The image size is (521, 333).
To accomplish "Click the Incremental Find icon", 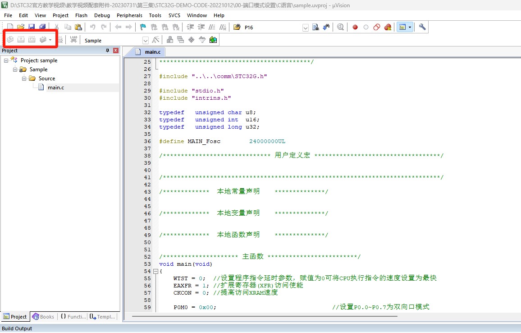I will pos(326,27).
